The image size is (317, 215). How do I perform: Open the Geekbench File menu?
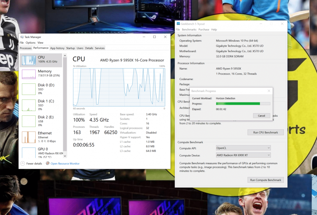click(178, 29)
